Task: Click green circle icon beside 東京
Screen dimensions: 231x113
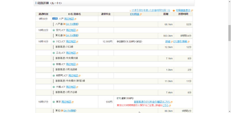Action: click(x=54, y=102)
